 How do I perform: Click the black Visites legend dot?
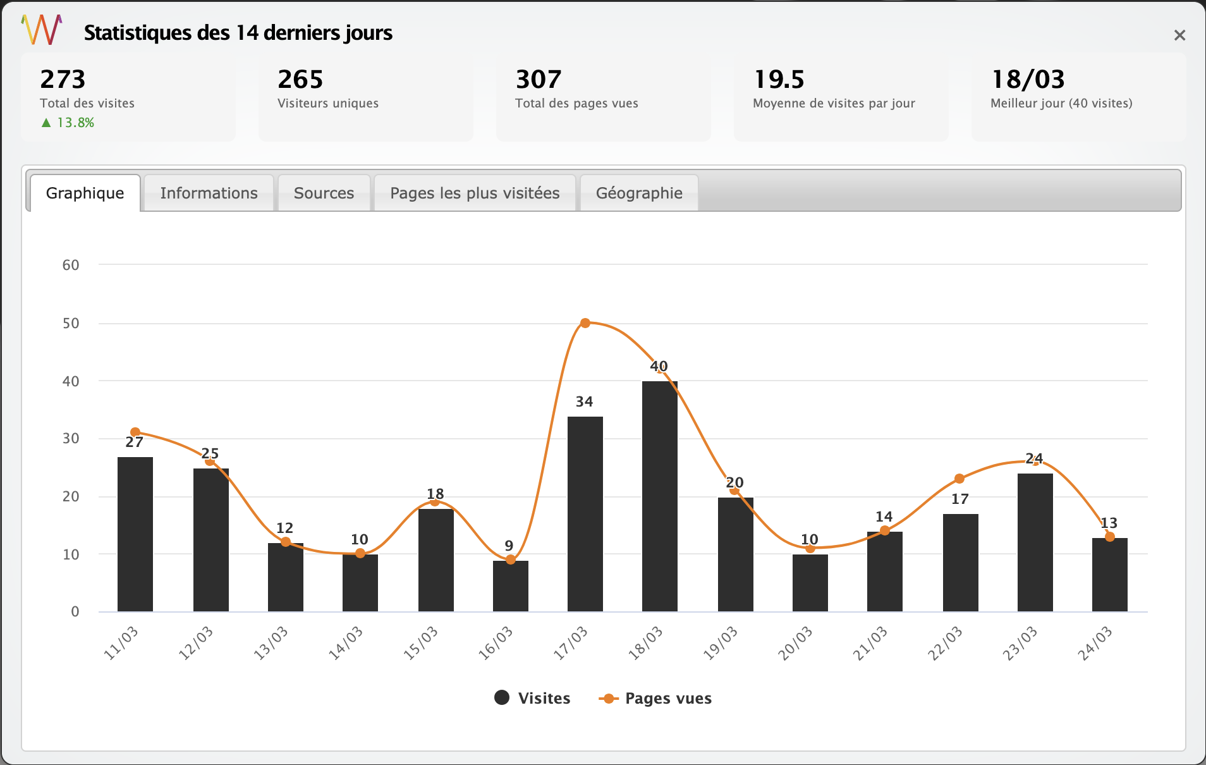502,698
